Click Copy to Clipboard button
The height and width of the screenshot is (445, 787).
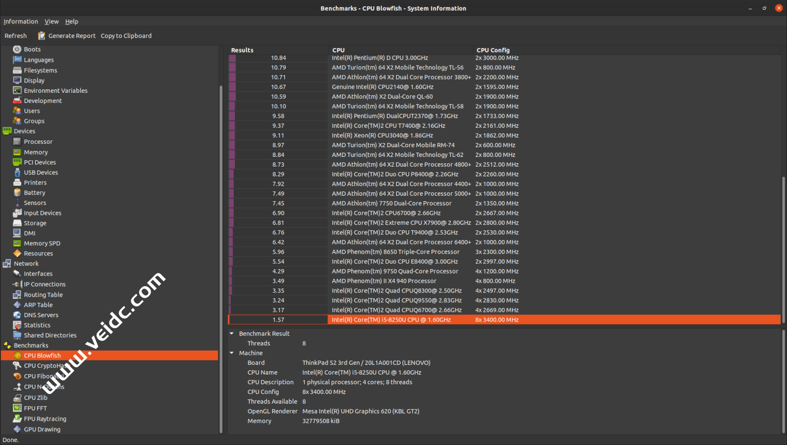click(126, 36)
